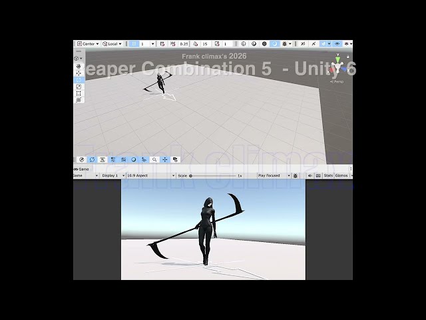Screen dimensions: 426x320
Task: Select the Transform tool
Action: click(79, 100)
